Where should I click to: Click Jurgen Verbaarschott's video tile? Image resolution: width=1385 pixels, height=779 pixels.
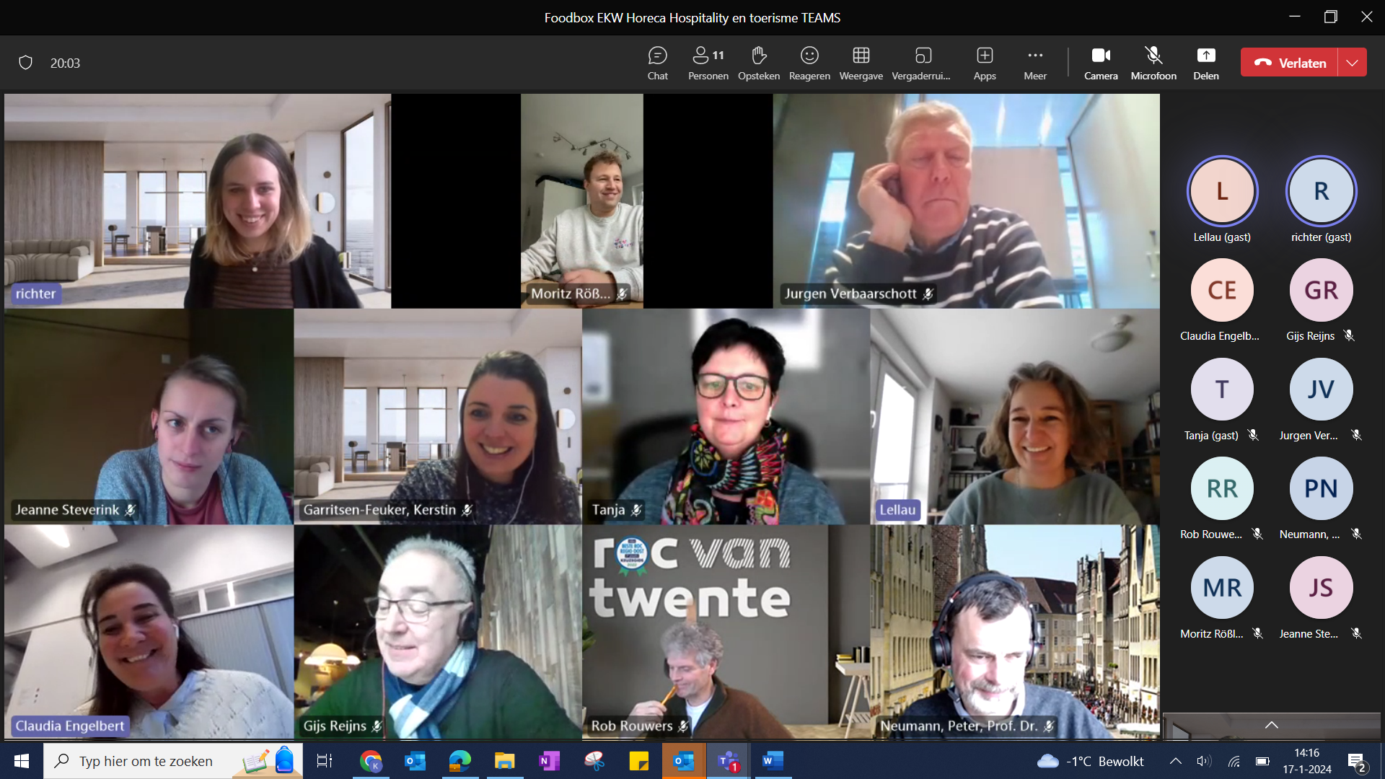[x=966, y=201]
